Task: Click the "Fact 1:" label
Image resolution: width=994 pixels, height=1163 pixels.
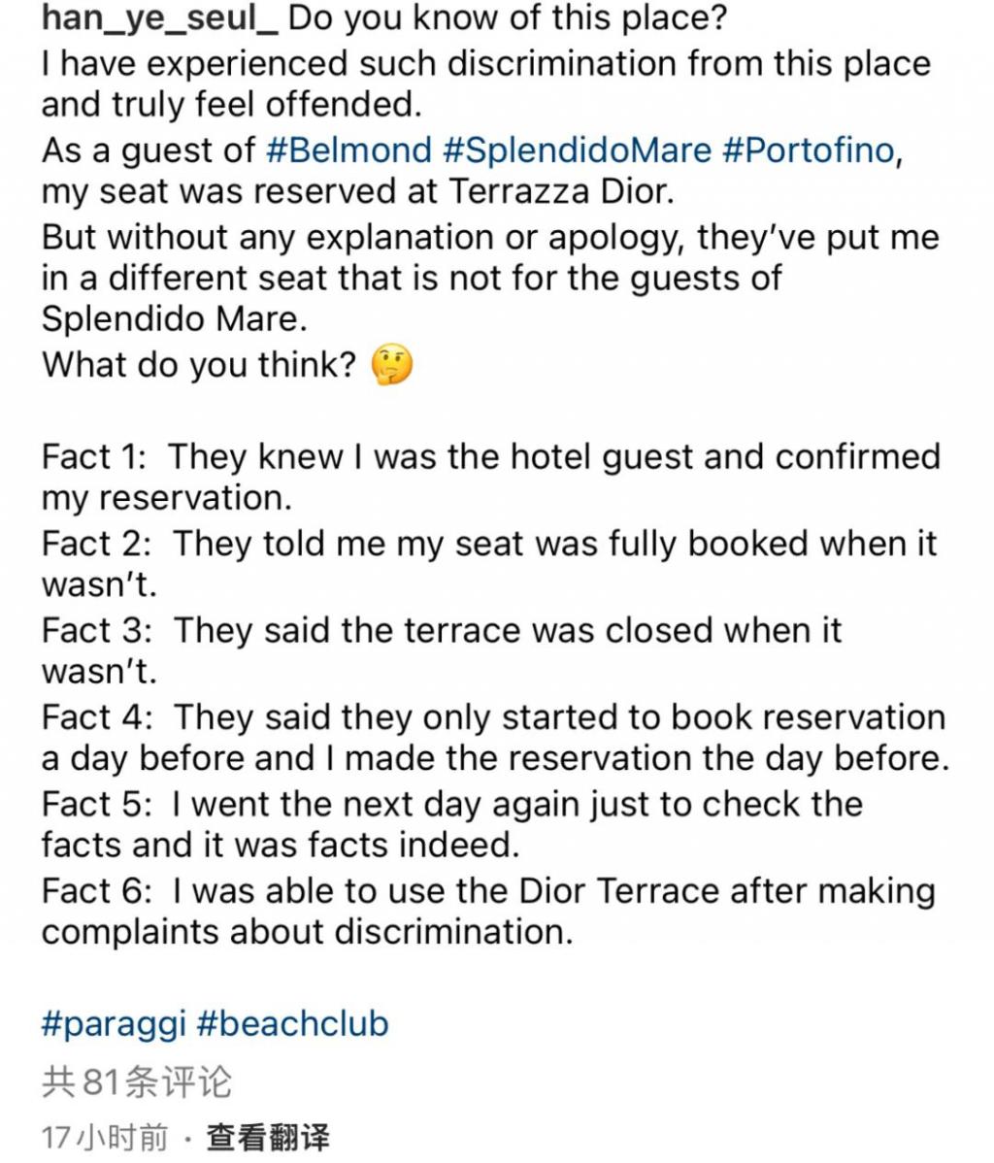Action: click(x=96, y=456)
